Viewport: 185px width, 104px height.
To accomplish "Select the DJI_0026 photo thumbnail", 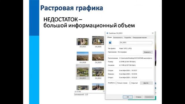I will 98,40.
